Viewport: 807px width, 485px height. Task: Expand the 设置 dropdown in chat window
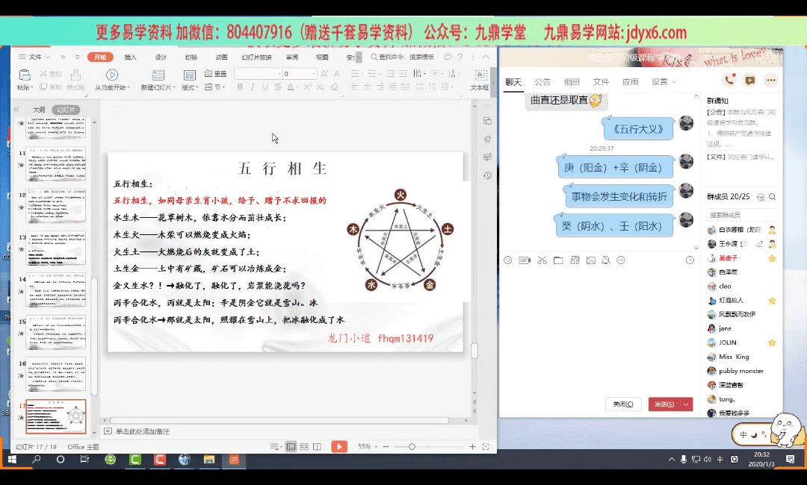[x=663, y=82]
